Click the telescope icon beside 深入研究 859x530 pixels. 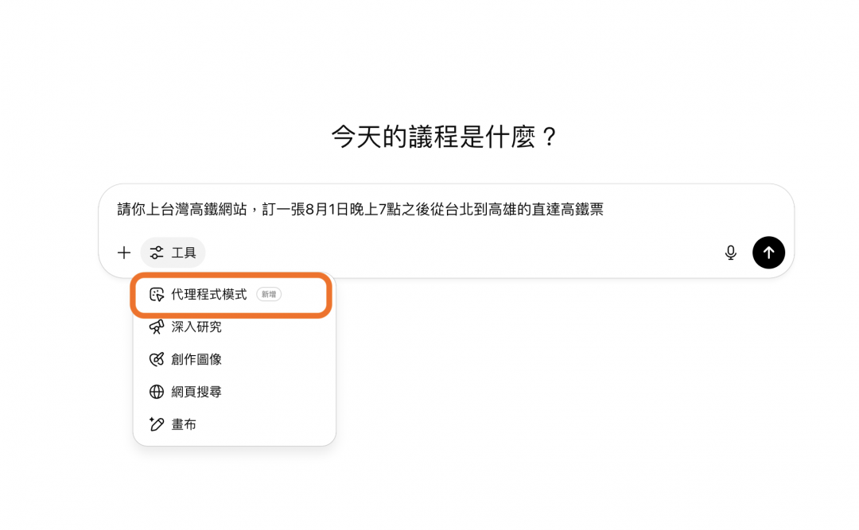tap(157, 327)
